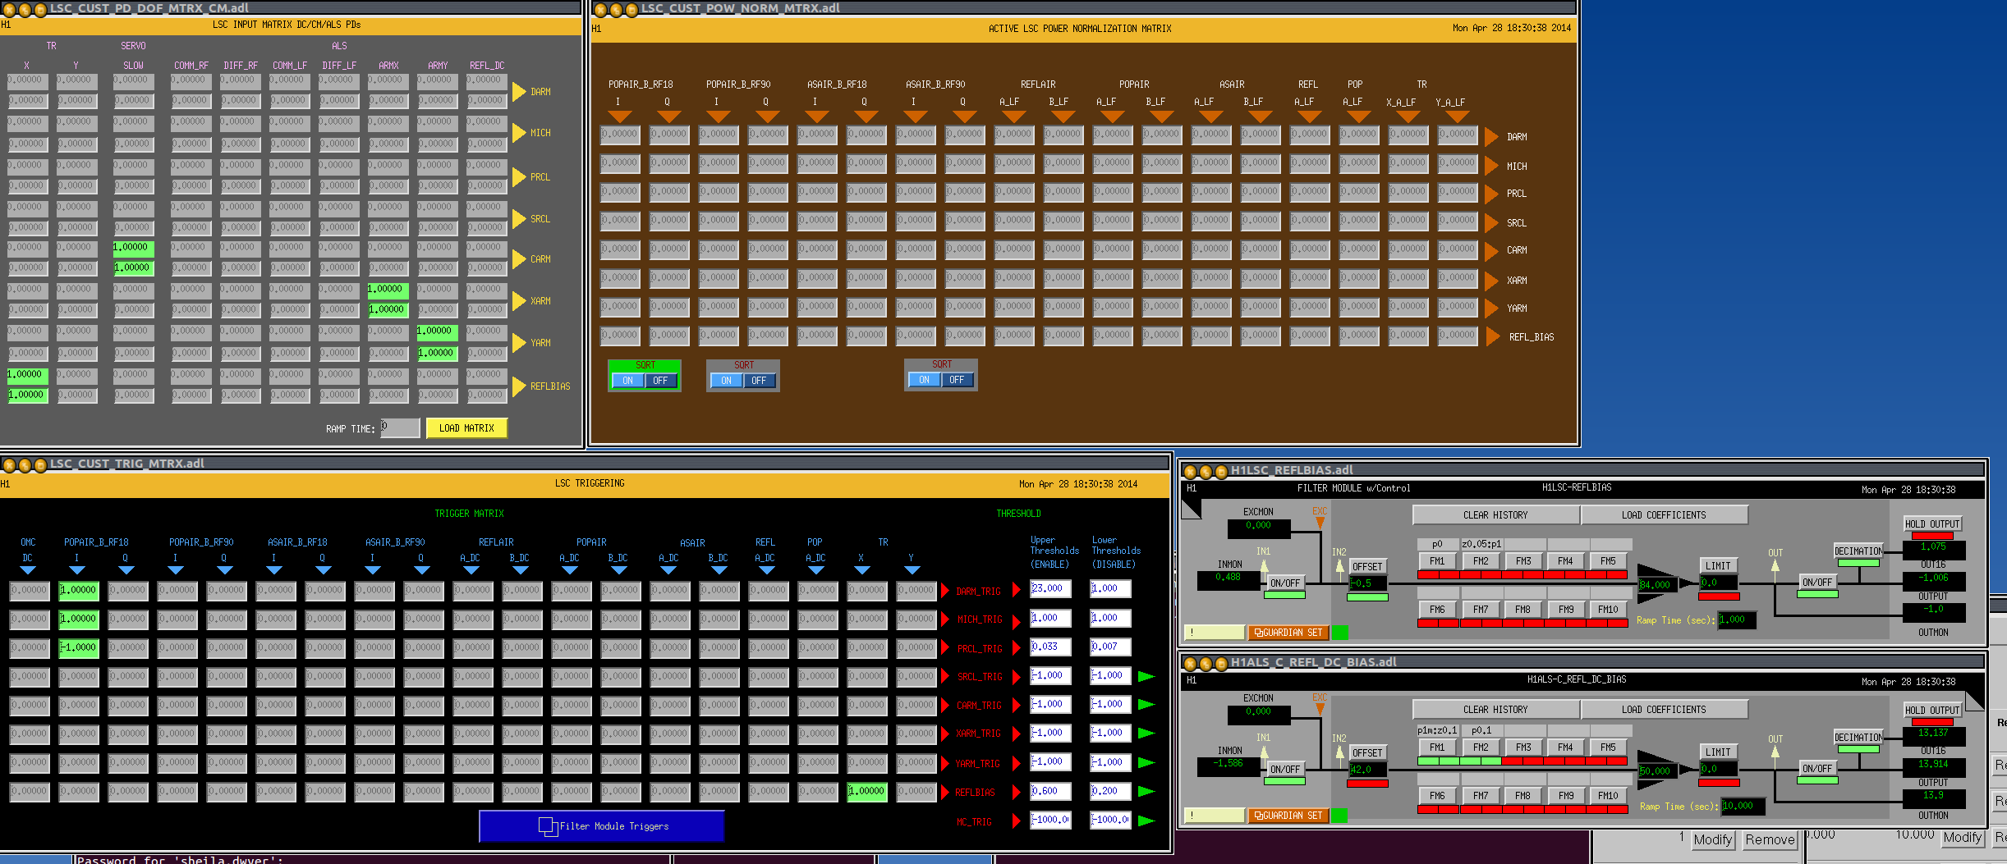This screenshot has height=864, width=2007.
Task: Toggle HOLD OUTPUT in H1ALS-C_REFL_DC_BIAS
Action: 1932,711
